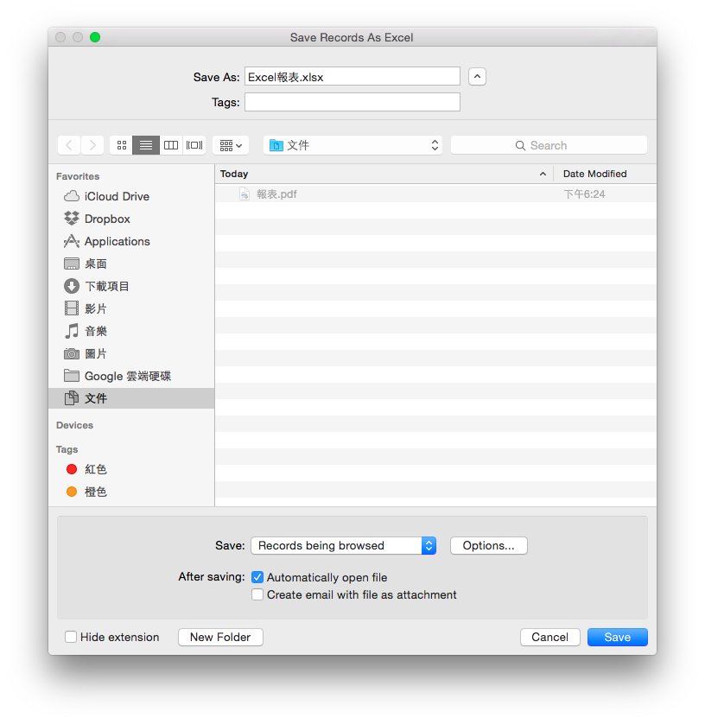Click the Tags input field
Viewport: 705px width, 724px height.
tap(352, 102)
